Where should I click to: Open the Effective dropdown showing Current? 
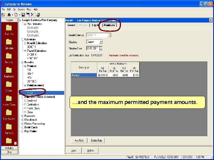pos(101,42)
